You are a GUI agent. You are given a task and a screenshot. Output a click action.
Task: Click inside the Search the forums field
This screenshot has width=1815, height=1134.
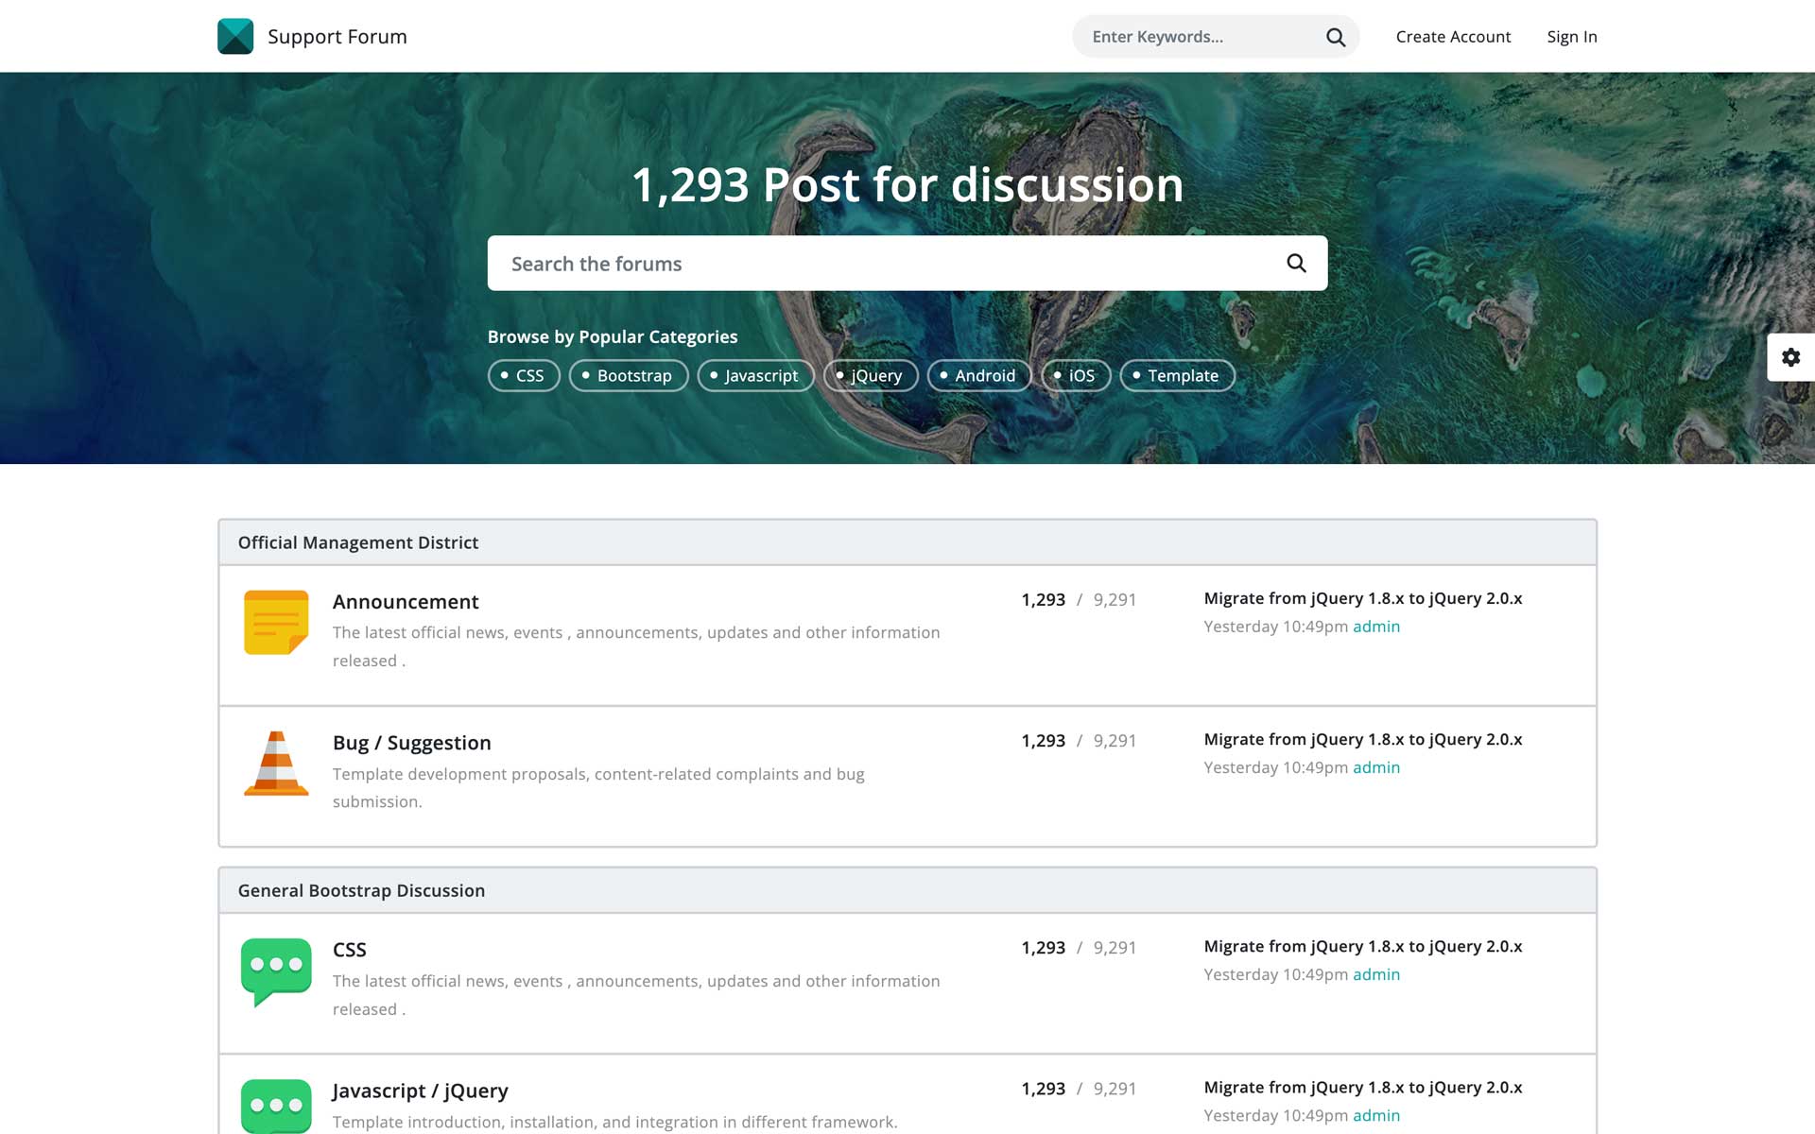851,263
